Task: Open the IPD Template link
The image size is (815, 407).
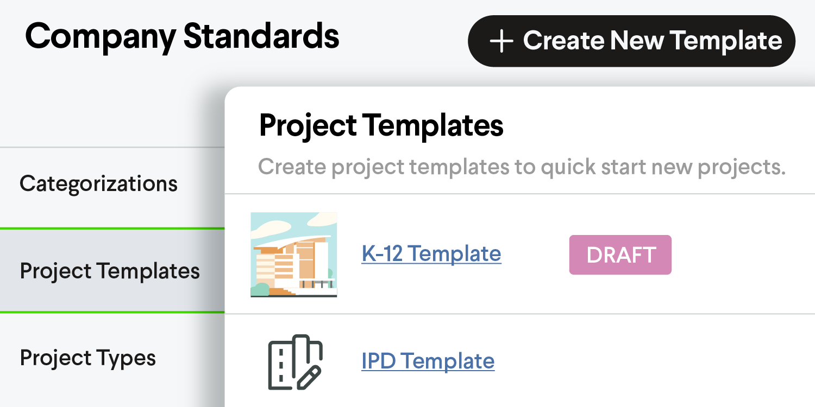Action: coord(428,361)
